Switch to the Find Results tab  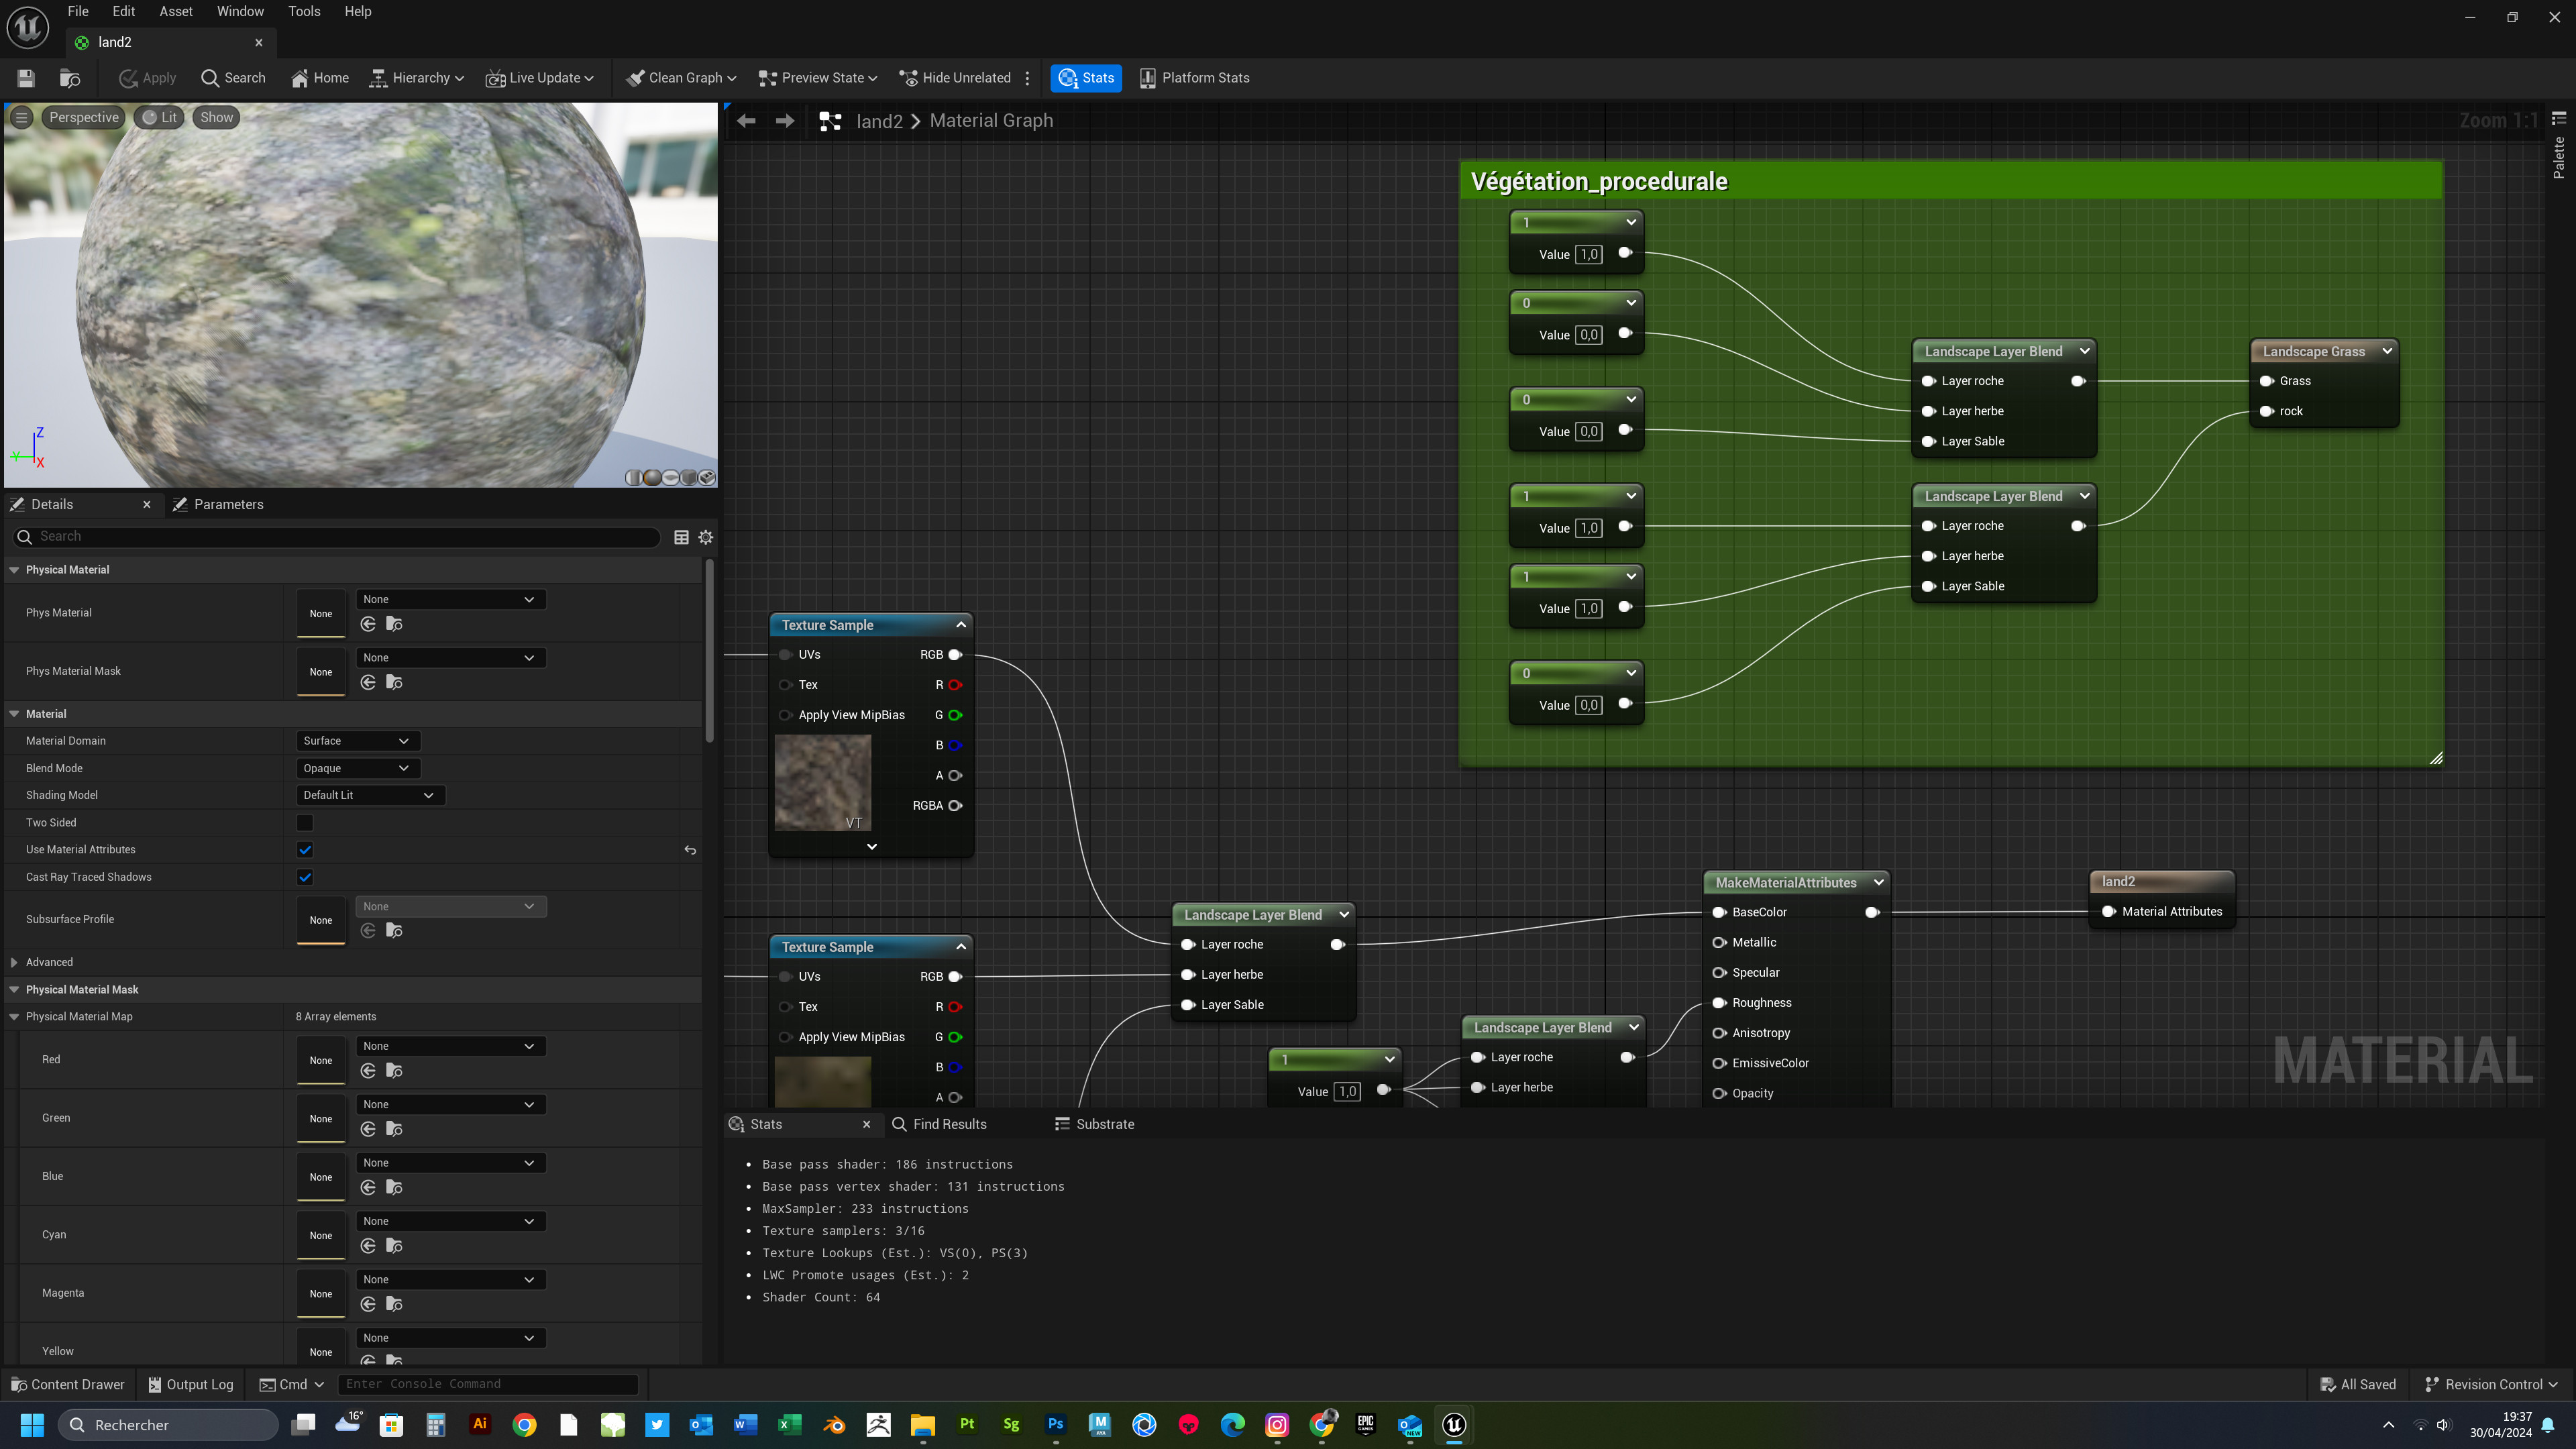(x=939, y=1124)
